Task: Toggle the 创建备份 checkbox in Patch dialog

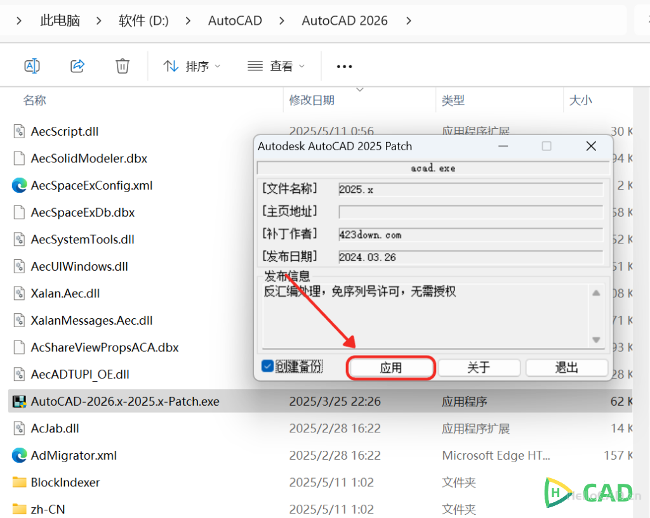Action: coord(267,366)
